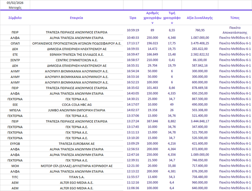Select time cell 16:54:24

pos(133,71)
